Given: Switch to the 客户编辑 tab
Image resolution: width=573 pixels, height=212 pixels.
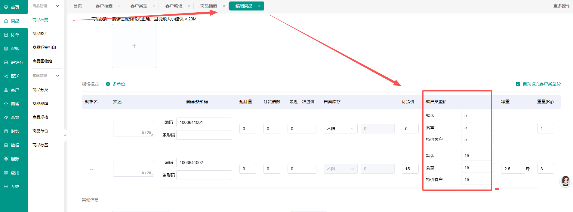Looking at the screenshot, I should click(x=174, y=6).
